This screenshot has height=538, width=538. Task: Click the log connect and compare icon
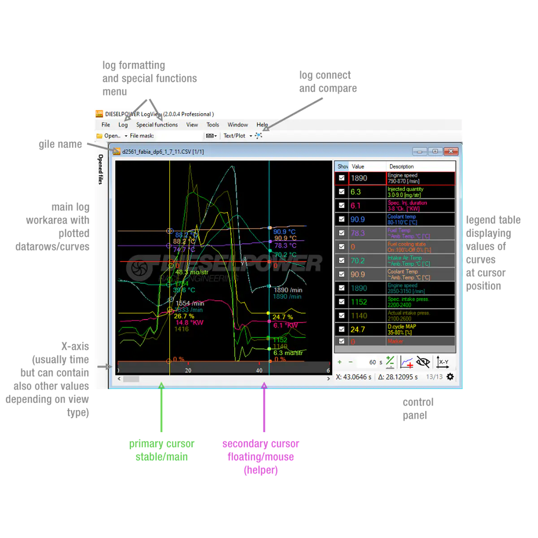(258, 135)
